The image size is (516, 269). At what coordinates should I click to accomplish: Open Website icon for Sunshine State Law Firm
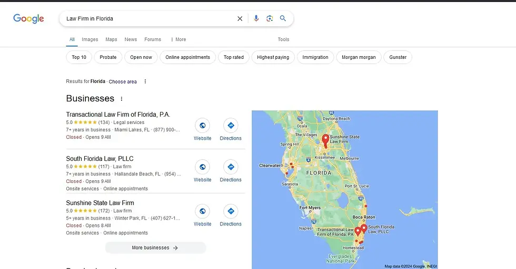pyautogui.click(x=202, y=211)
